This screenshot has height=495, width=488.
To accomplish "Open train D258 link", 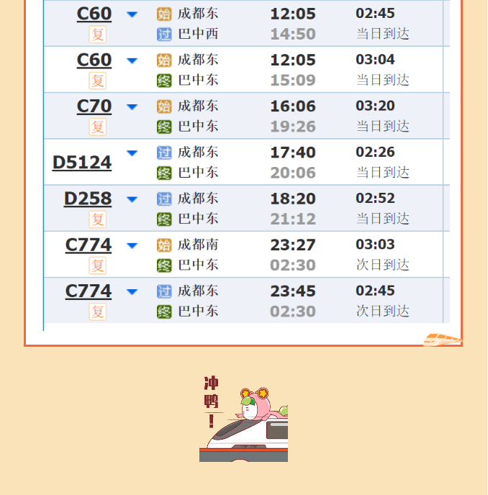I will (88, 199).
